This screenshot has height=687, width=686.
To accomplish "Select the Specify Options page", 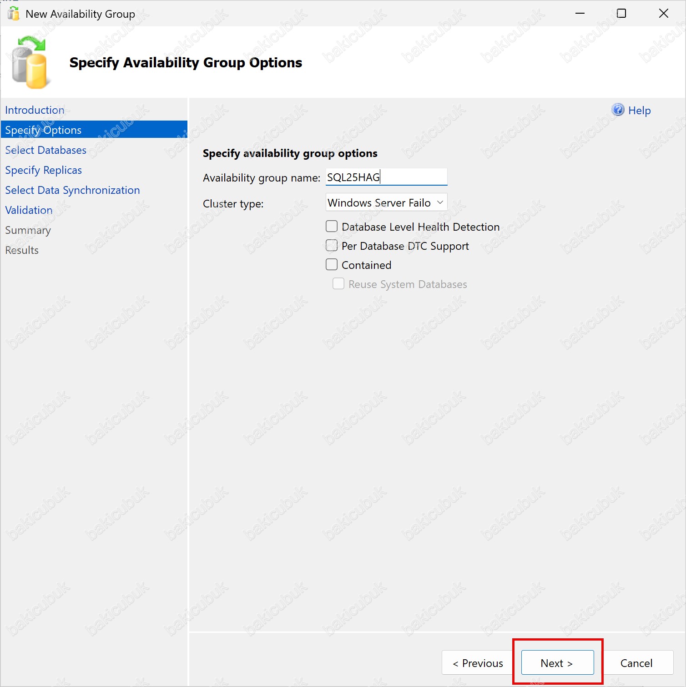I will click(x=43, y=130).
